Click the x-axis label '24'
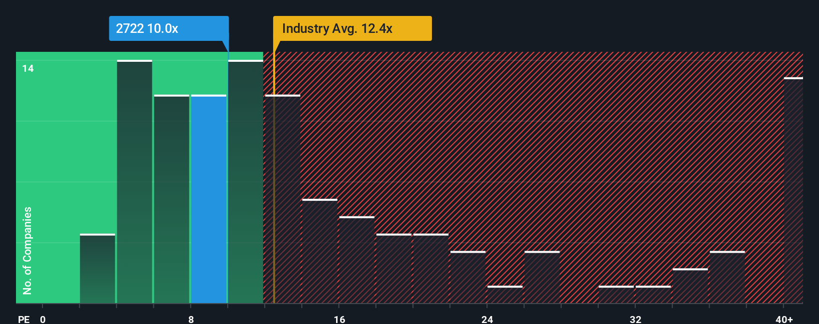Viewport: 819px width, 324px height. [x=487, y=319]
